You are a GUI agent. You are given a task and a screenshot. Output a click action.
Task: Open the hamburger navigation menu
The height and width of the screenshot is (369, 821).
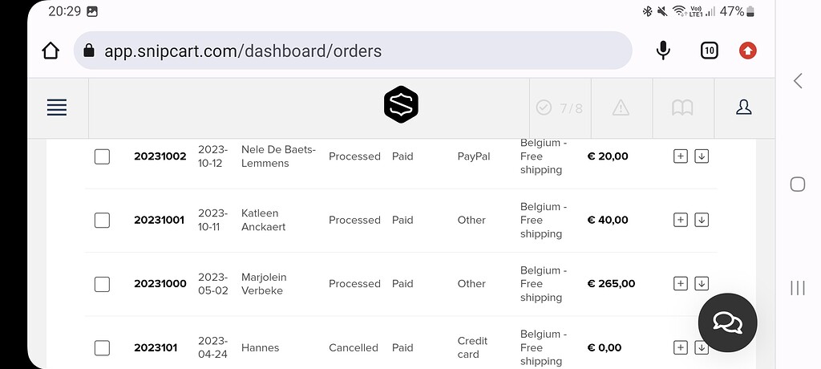[x=57, y=107]
